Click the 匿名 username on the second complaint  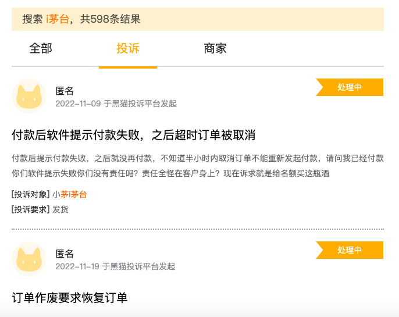tap(65, 254)
